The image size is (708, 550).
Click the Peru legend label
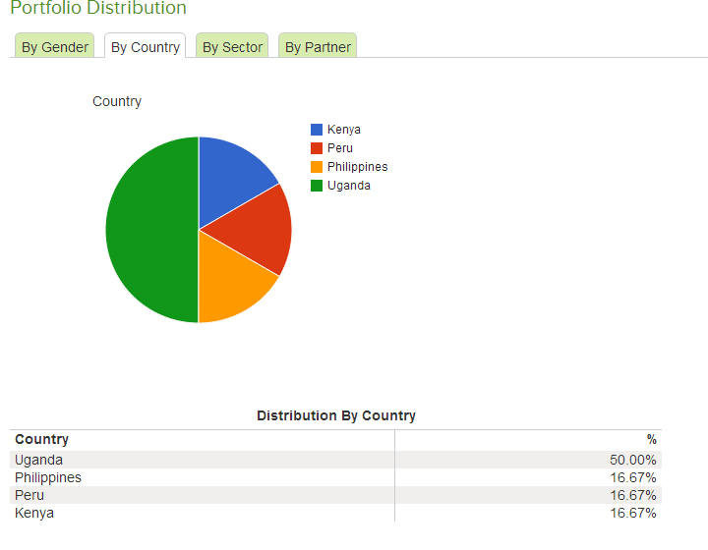coord(340,148)
